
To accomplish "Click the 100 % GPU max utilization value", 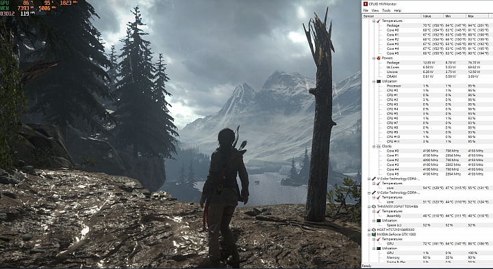I will click(x=472, y=253).
